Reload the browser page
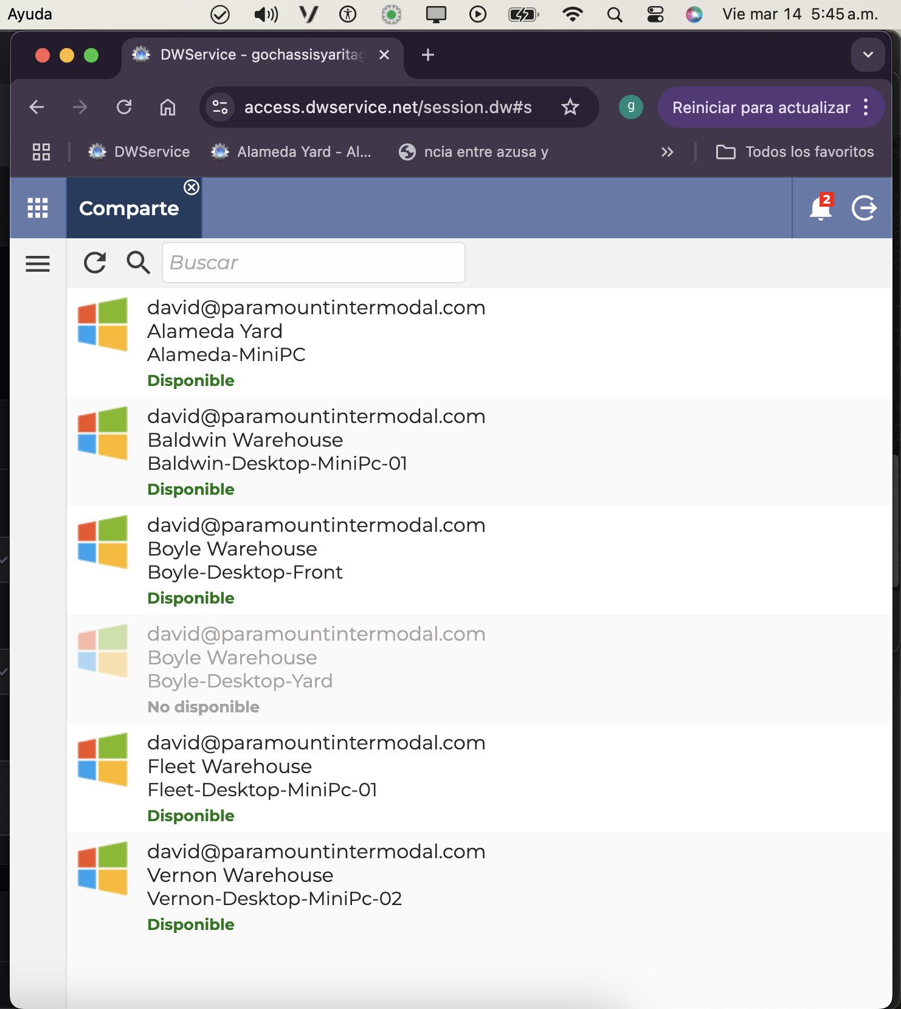 coord(124,108)
